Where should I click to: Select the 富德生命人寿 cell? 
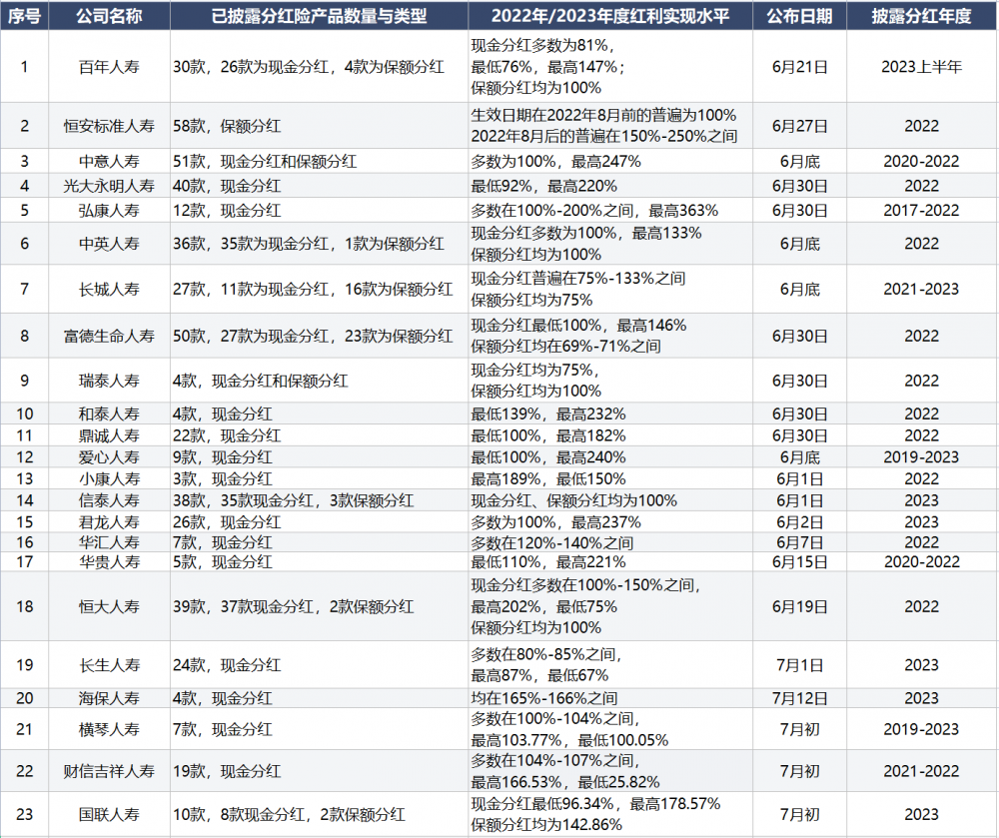click(x=109, y=336)
